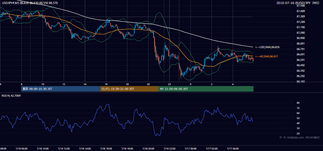Click RSI axis level 60
The image size is (323, 151).
298,113
